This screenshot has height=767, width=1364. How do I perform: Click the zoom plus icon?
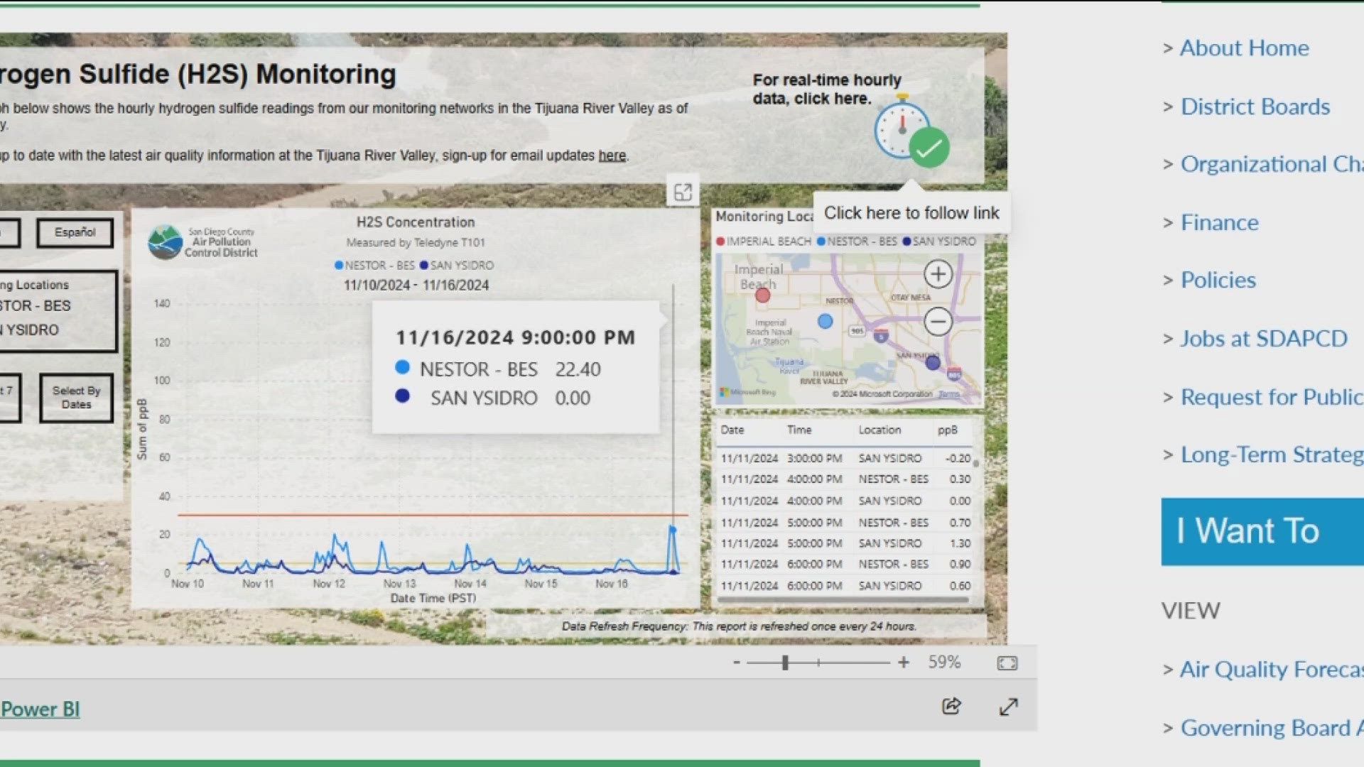pyautogui.click(x=904, y=663)
